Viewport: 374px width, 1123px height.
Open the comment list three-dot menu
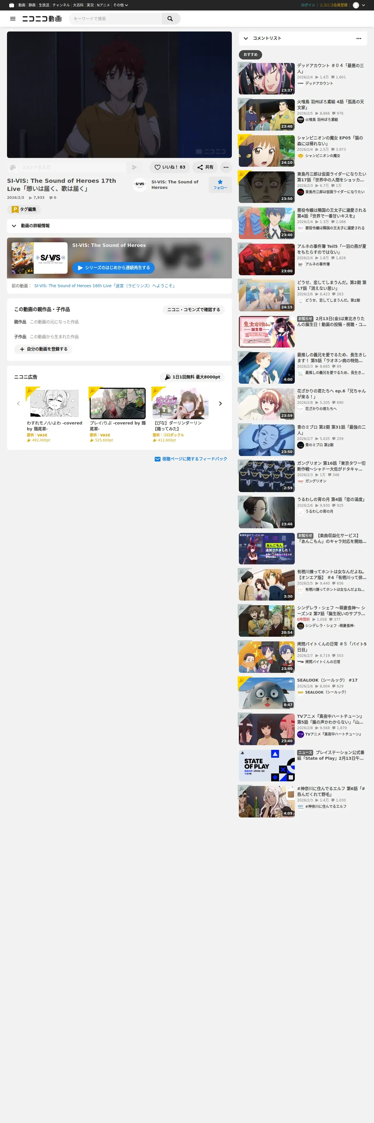click(x=359, y=38)
